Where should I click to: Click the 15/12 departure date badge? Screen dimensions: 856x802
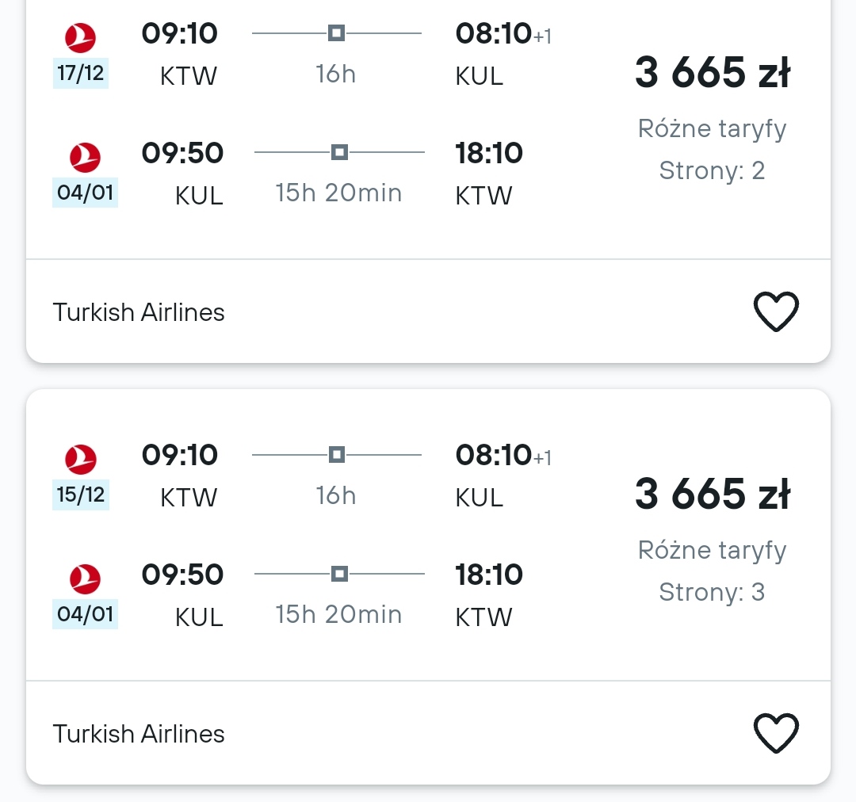81,495
